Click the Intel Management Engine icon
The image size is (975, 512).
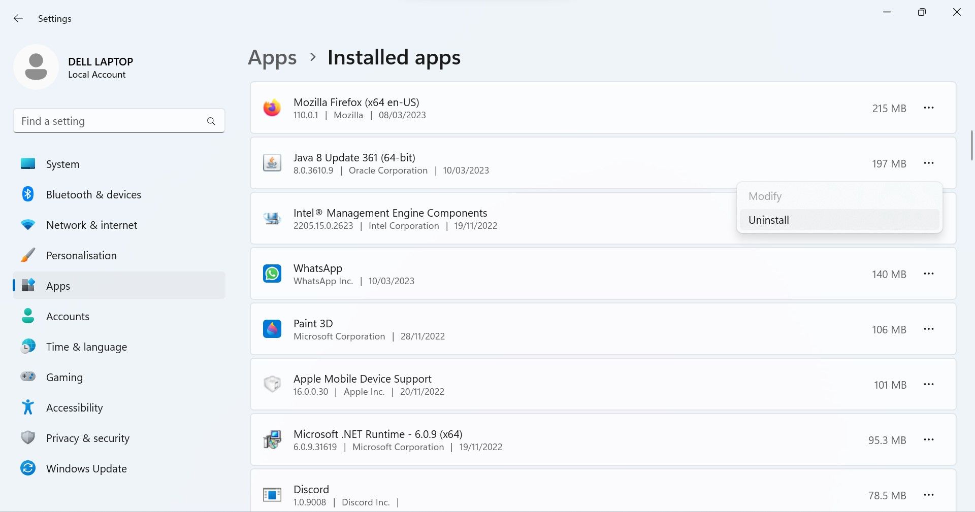pyautogui.click(x=272, y=219)
